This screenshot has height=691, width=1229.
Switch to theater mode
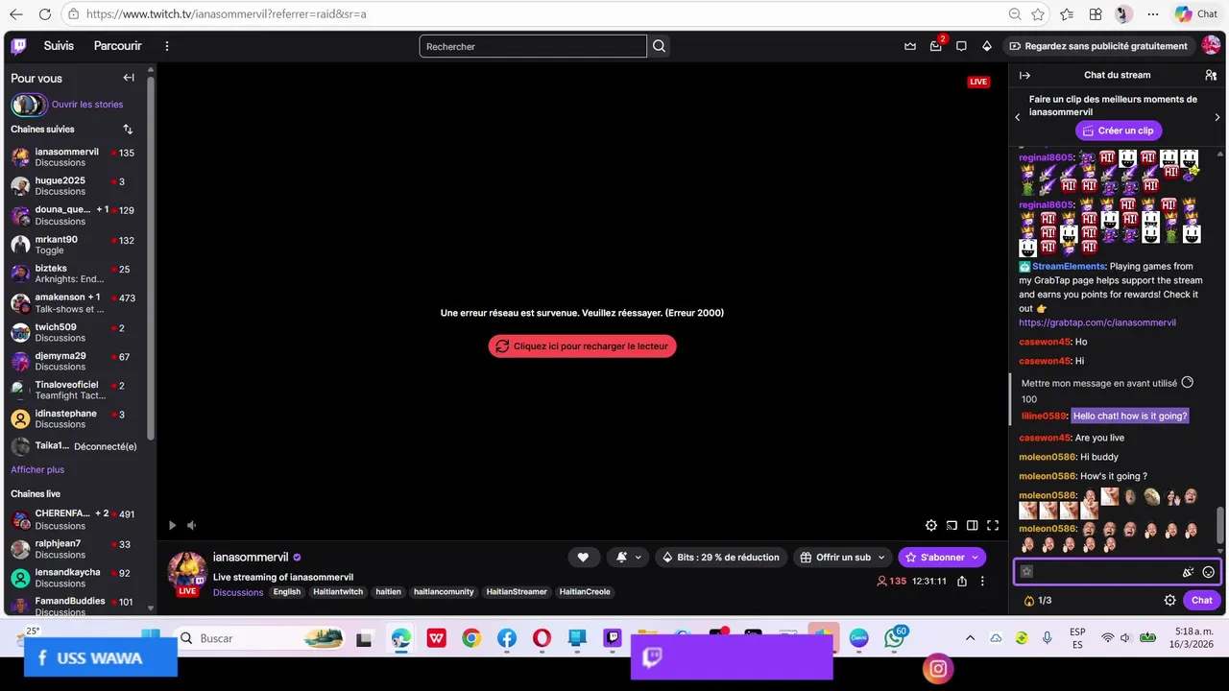click(973, 525)
